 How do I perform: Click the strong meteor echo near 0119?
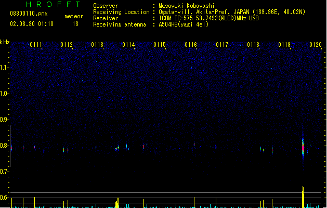point(303,147)
